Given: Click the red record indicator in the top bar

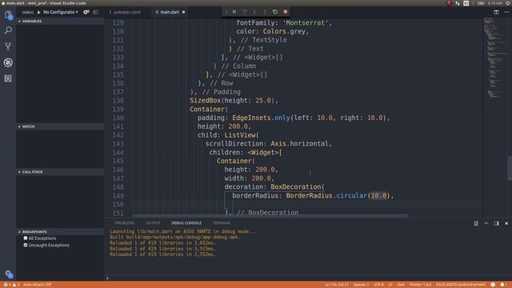Looking at the screenshot, I should coord(449,3).
